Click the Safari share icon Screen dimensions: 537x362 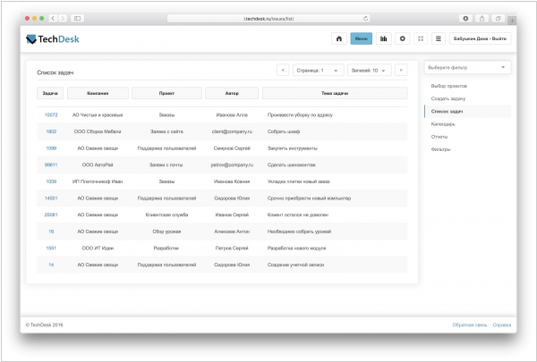[483, 18]
